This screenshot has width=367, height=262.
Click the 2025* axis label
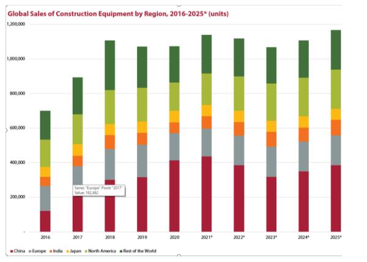(336, 237)
